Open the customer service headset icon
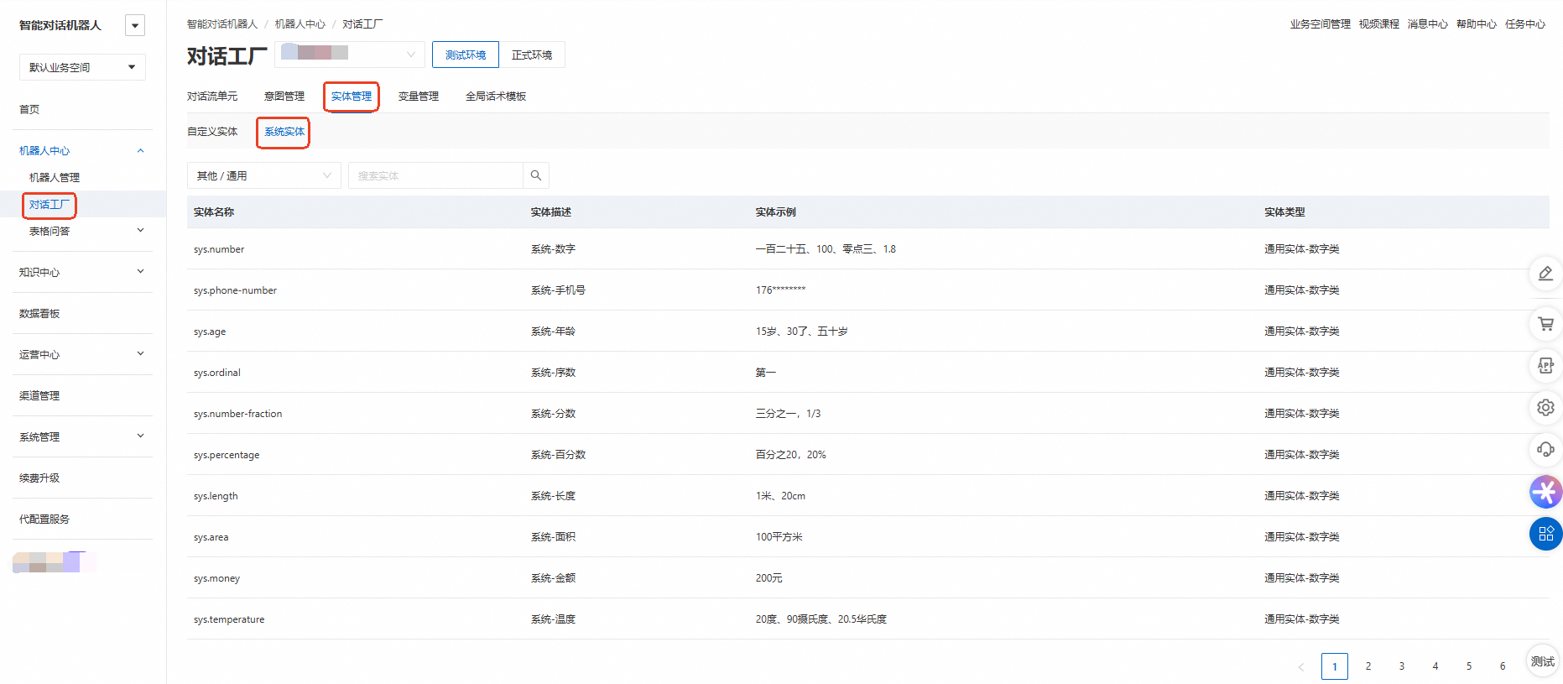This screenshot has height=684, width=1563. (1545, 449)
